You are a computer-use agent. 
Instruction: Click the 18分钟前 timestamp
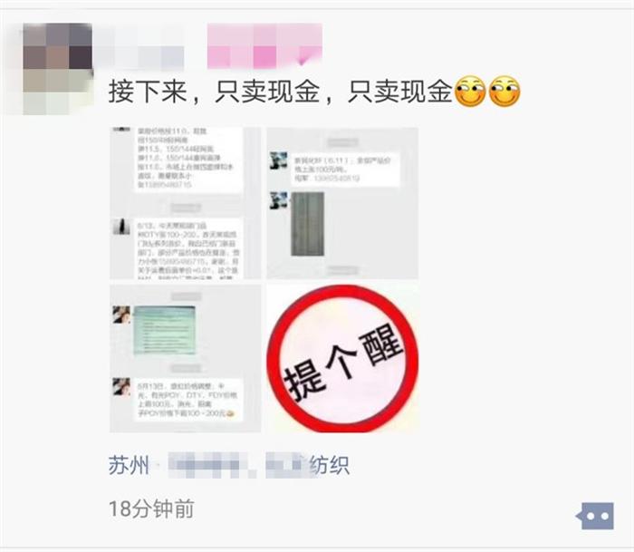(x=151, y=508)
